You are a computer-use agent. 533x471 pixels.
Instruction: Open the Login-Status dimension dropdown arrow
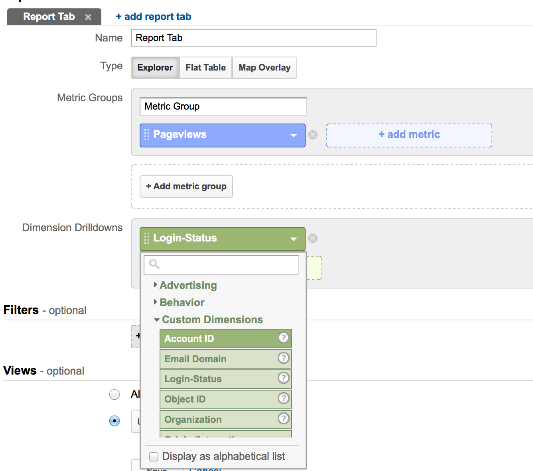pos(294,239)
